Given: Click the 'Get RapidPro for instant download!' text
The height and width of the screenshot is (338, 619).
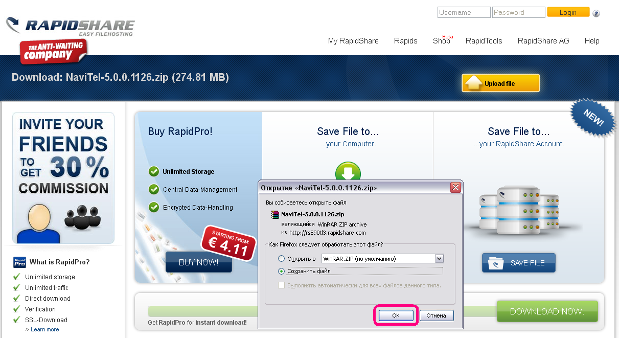Looking at the screenshot, I should coord(197,323).
